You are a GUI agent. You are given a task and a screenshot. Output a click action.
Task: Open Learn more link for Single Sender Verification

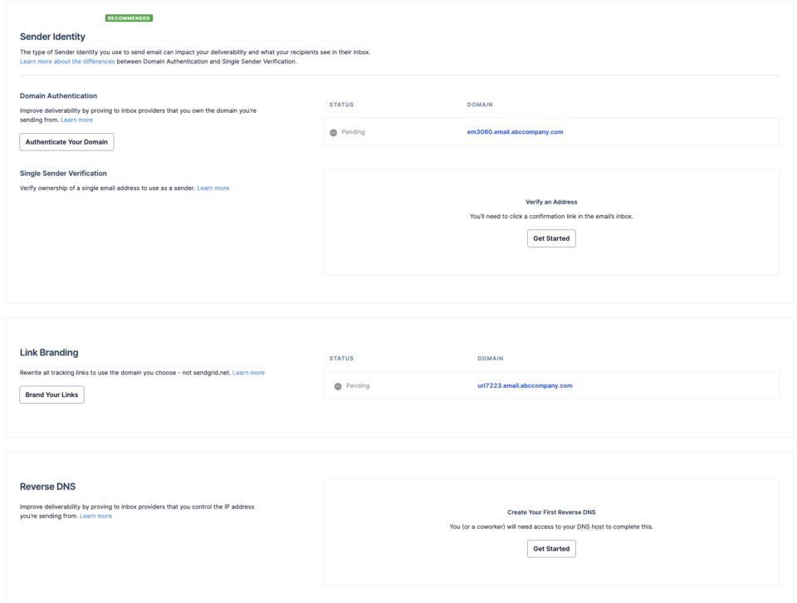[x=213, y=188]
